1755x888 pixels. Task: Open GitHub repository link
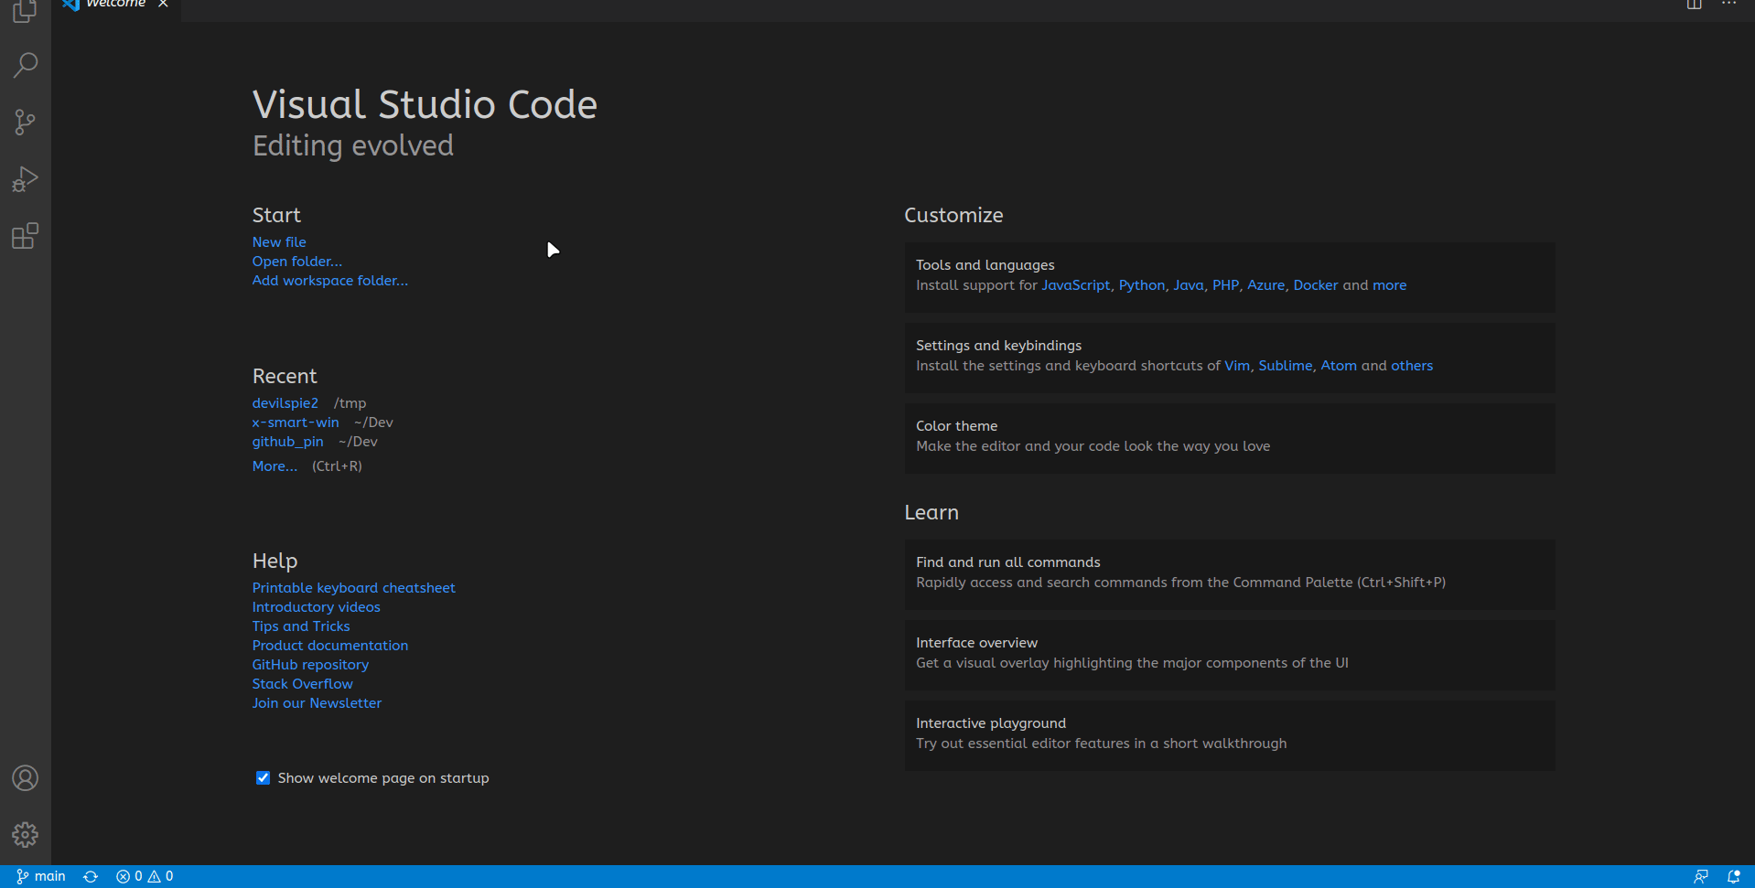(310, 665)
